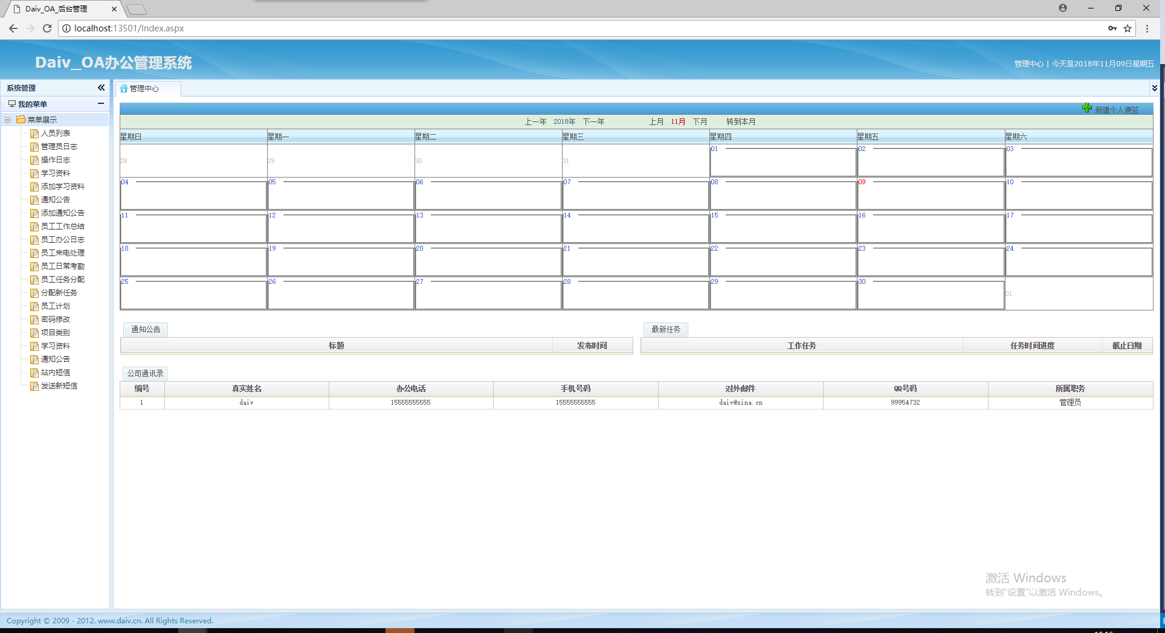Click the browser forward arrow

(30, 28)
